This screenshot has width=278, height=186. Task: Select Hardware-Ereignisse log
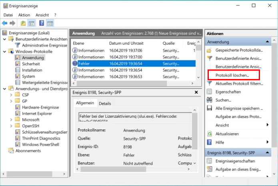click(40, 107)
